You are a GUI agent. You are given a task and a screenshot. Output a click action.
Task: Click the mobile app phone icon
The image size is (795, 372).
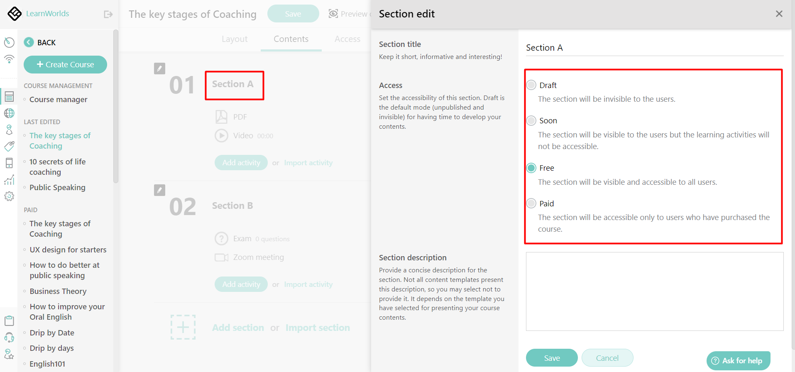click(9, 163)
